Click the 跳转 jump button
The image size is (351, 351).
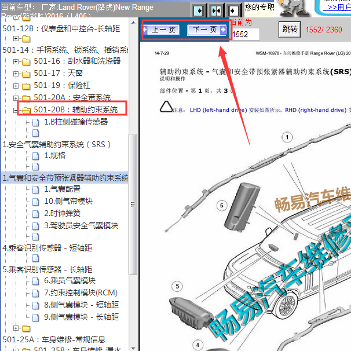(290, 29)
